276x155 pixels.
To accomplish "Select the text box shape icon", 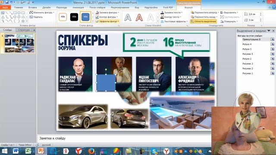I will tap(3, 13).
